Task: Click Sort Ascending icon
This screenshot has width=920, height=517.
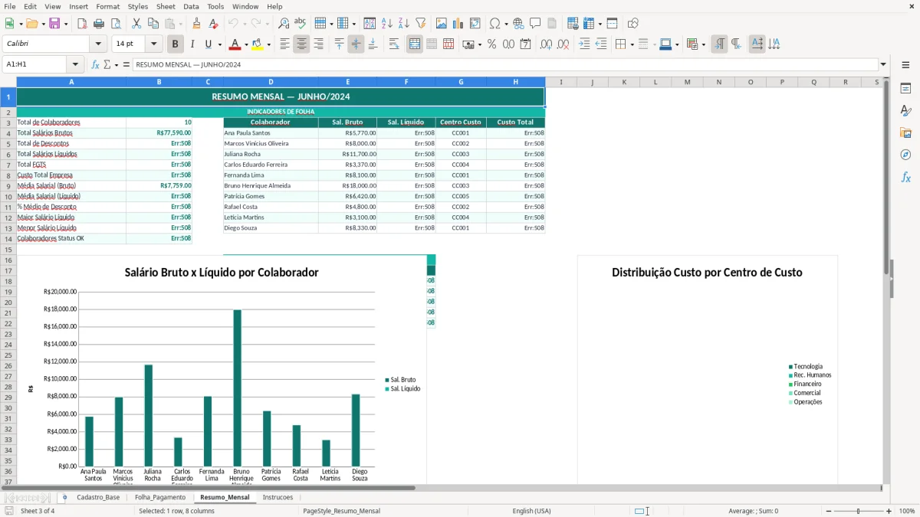Action: (387, 24)
